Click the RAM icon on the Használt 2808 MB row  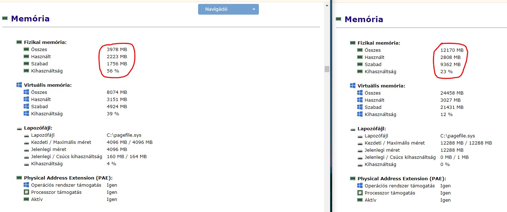[360, 57]
